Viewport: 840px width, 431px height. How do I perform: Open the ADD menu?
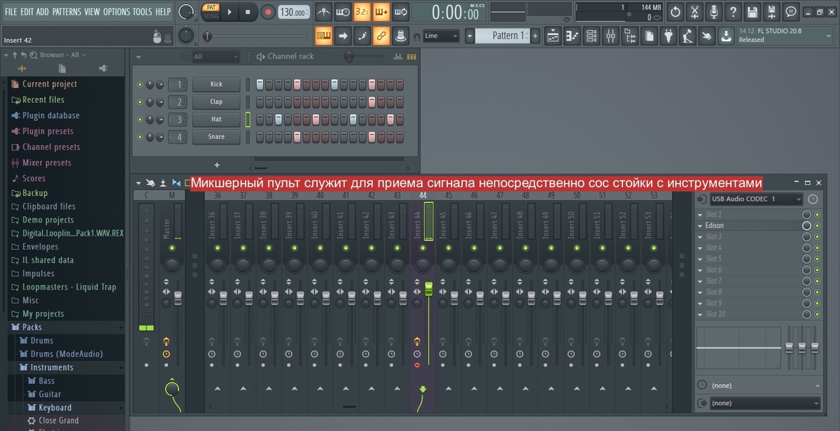(43, 12)
